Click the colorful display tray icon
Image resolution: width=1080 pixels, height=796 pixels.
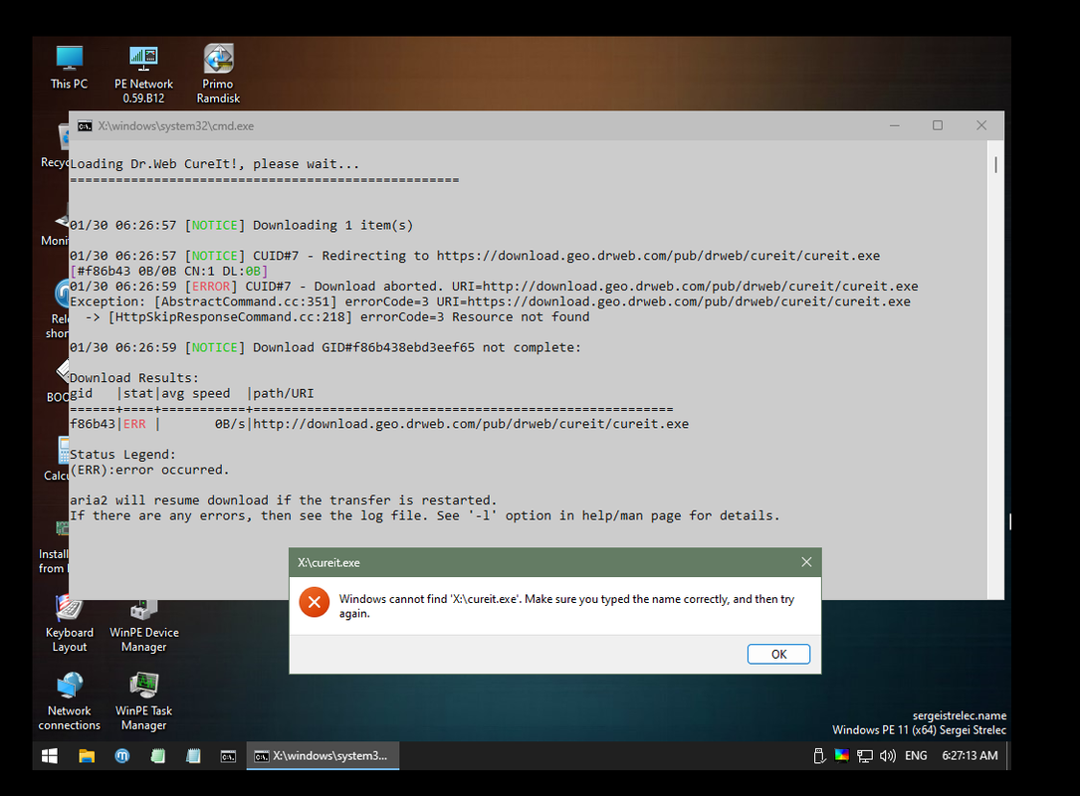[842, 756]
